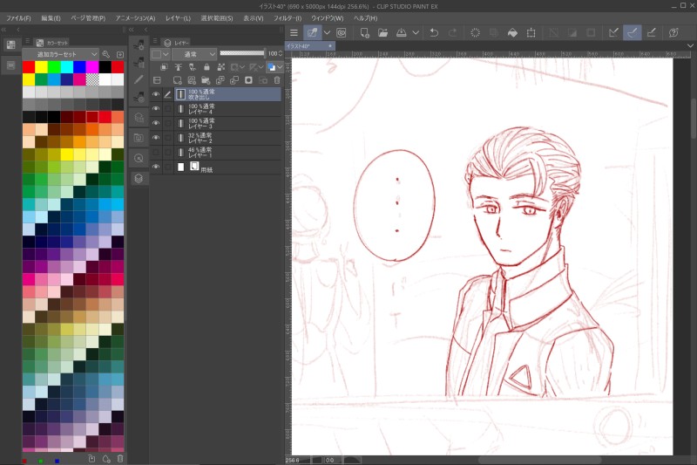Show the レイヤー 1 layer visibility

pyautogui.click(x=156, y=152)
